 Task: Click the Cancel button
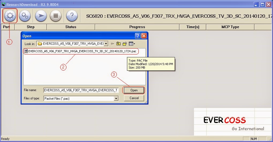tap(134, 98)
